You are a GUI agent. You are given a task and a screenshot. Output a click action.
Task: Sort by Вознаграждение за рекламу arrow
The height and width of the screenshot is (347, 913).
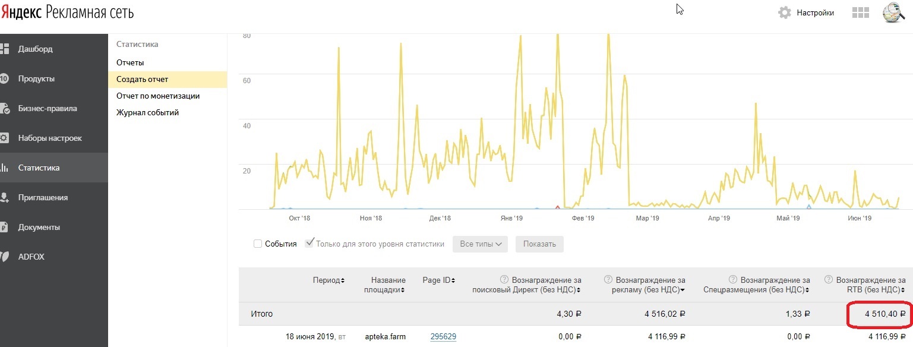click(683, 290)
